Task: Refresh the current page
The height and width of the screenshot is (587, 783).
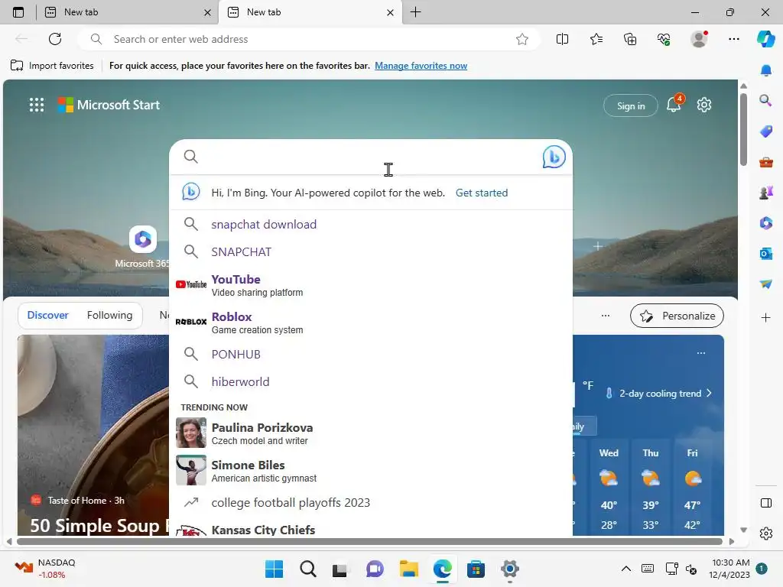Action: click(55, 39)
